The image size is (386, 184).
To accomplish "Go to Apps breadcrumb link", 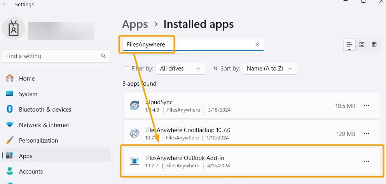I will pos(135,24).
